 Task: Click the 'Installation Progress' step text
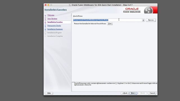pos(55,33)
